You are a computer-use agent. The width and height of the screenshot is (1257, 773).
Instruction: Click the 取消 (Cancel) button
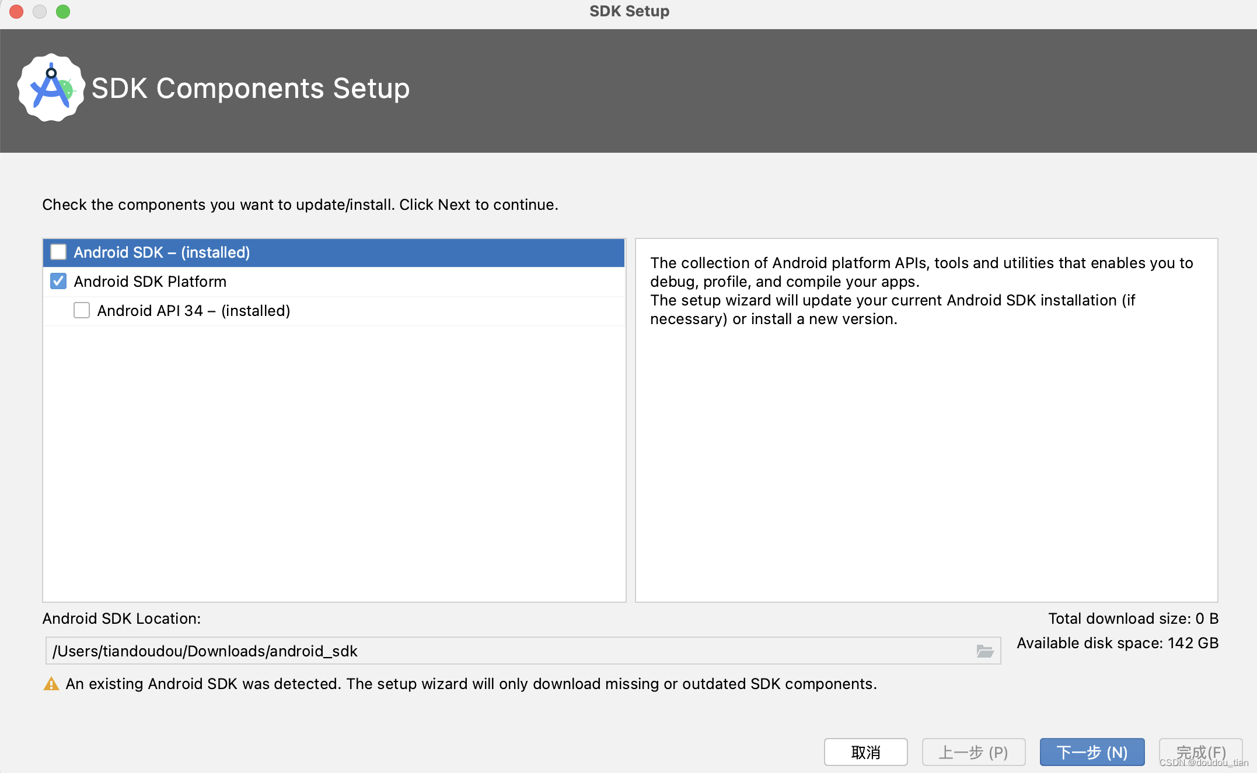coord(865,752)
